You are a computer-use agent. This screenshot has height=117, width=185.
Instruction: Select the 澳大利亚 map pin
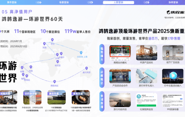(x=86, y=68)
